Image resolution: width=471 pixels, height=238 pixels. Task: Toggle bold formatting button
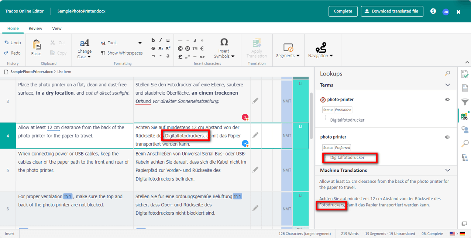coord(153,40)
